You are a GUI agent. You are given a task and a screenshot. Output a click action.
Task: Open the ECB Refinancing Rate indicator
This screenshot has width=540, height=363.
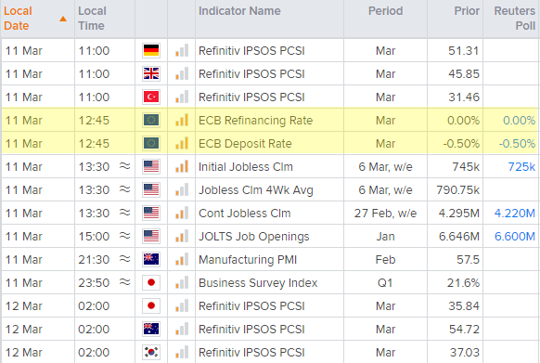click(255, 121)
